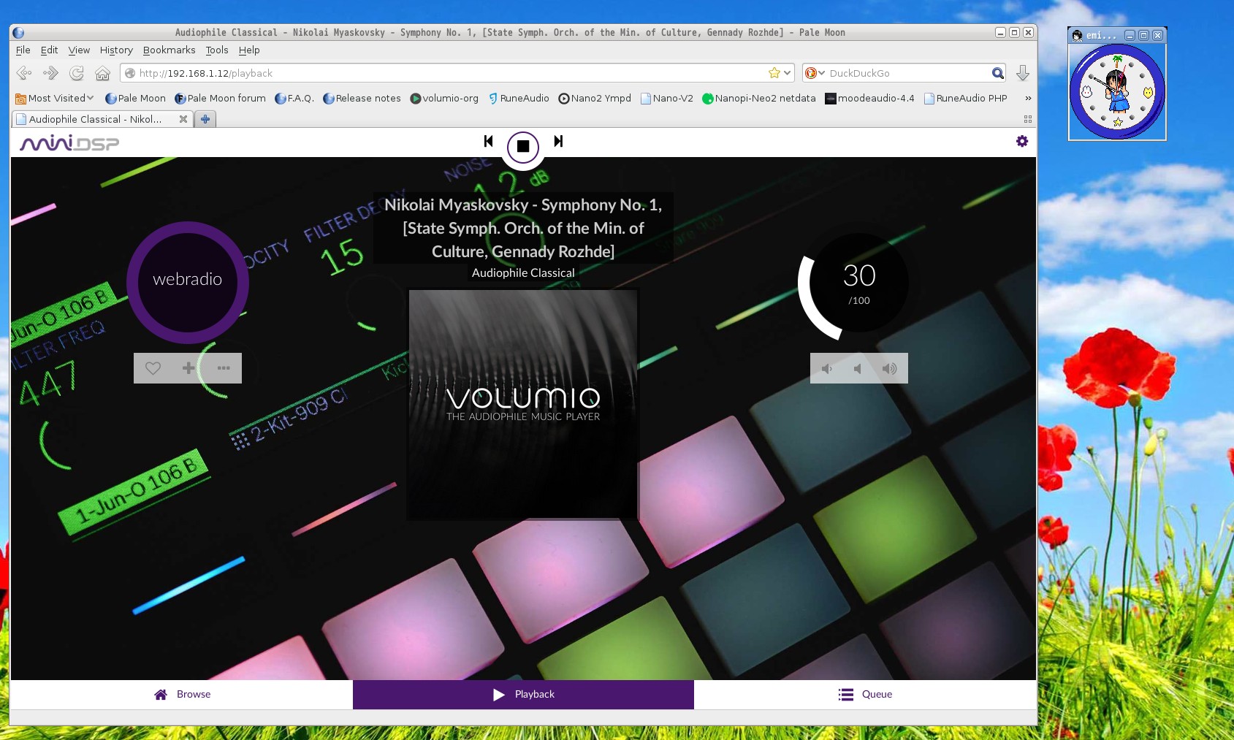Favorite the song with the heart icon

point(153,368)
